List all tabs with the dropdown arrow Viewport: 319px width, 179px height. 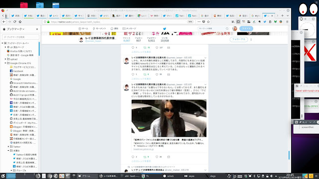point(288,15)
